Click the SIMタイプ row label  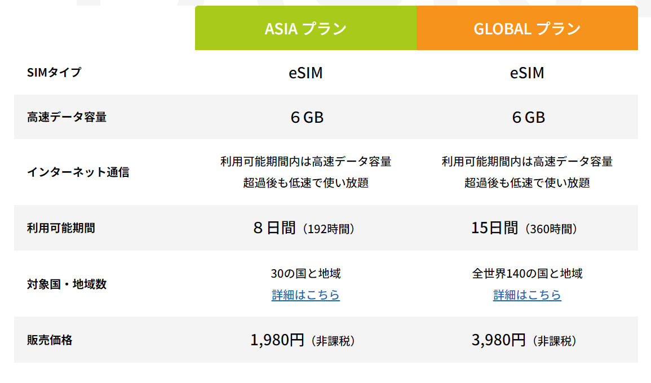(x=54, y=73)
